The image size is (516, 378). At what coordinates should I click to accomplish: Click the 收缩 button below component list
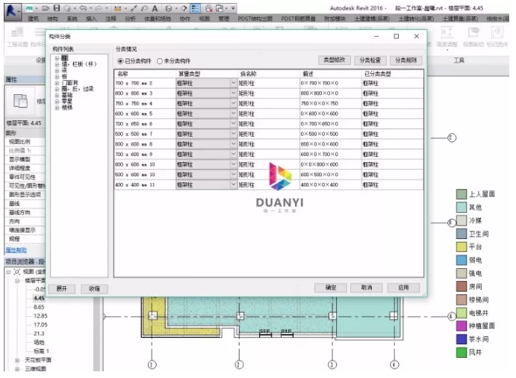point(94,289)
